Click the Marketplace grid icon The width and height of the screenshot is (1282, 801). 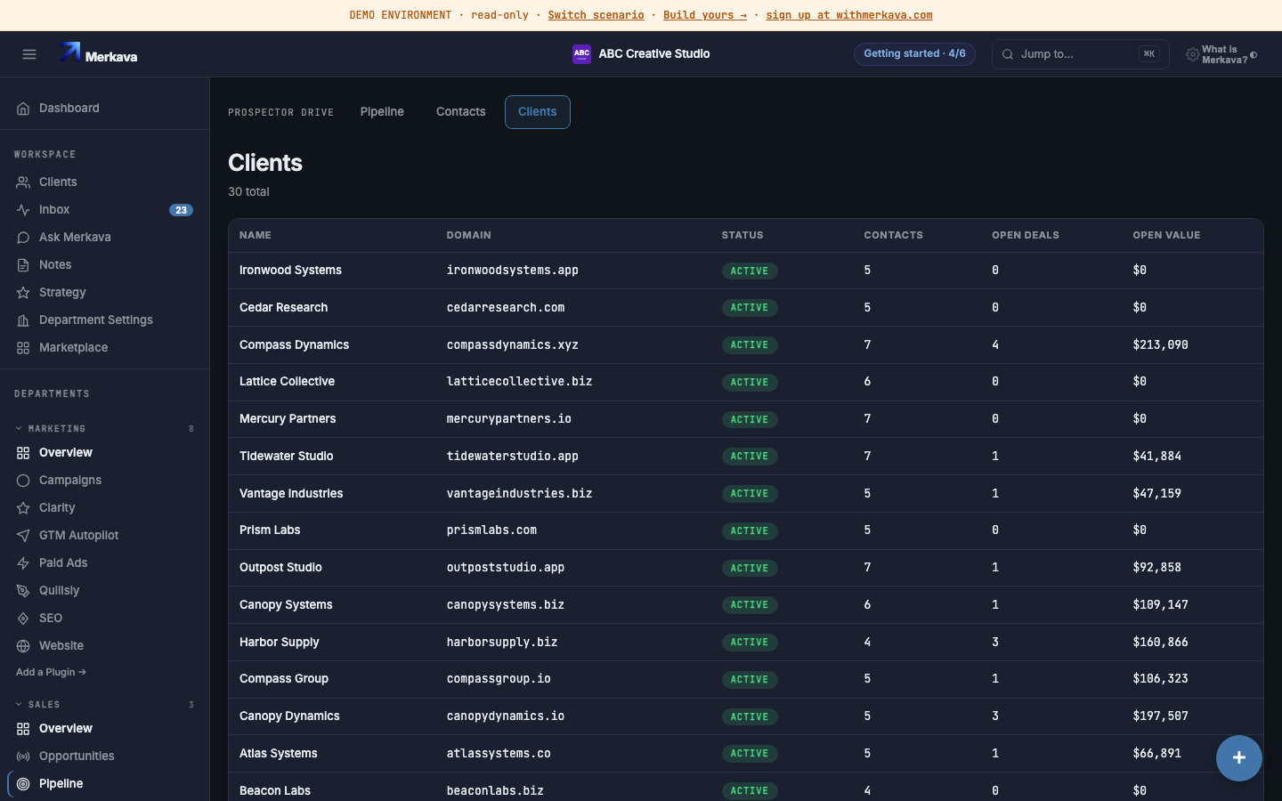coord(23,348)
